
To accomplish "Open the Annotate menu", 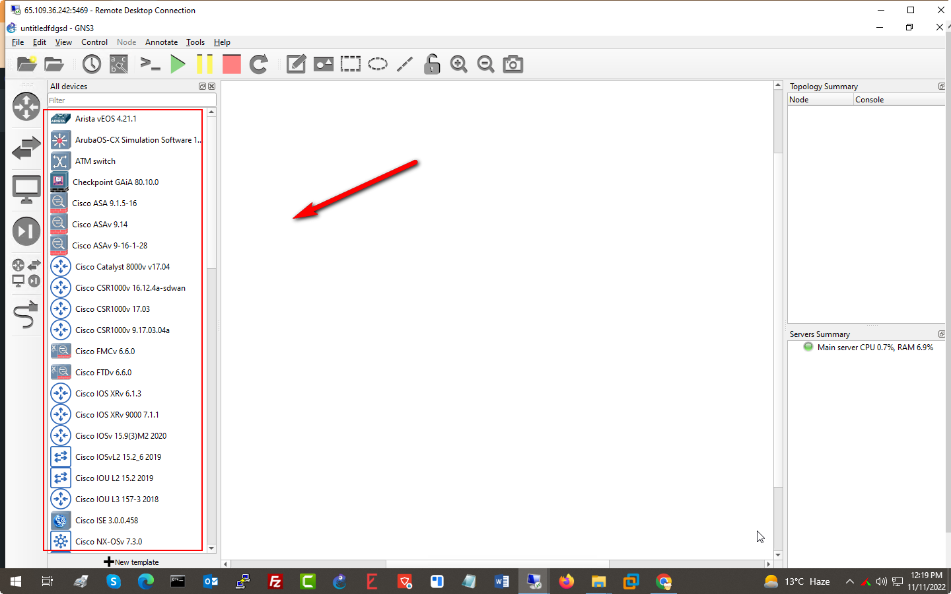I will (161, 42).
